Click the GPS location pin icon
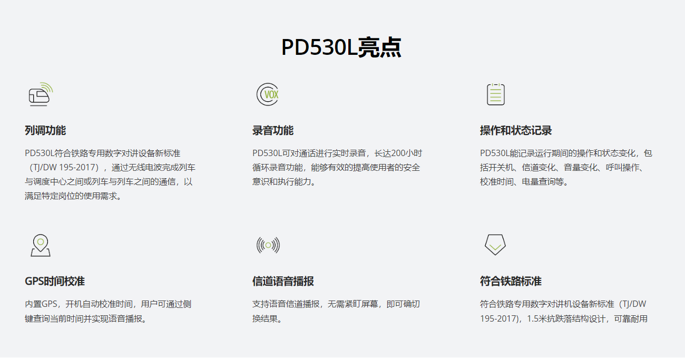This screenshot has height=358, width=685. pyautogui.click(x=40, y=244)
